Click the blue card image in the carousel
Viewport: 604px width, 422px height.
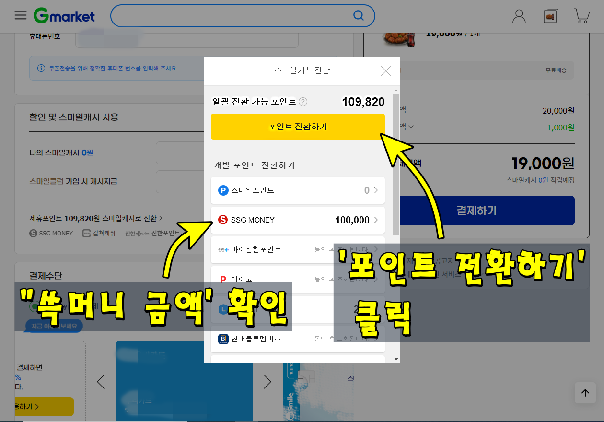(184, 382)
